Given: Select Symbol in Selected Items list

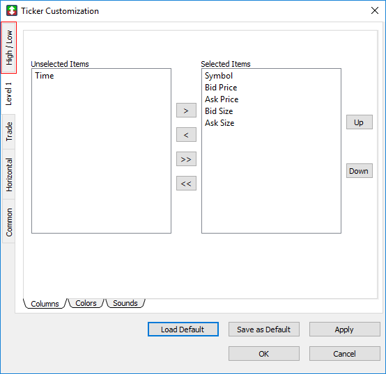Looking at the screenshot, I should (x=219, y=76).
